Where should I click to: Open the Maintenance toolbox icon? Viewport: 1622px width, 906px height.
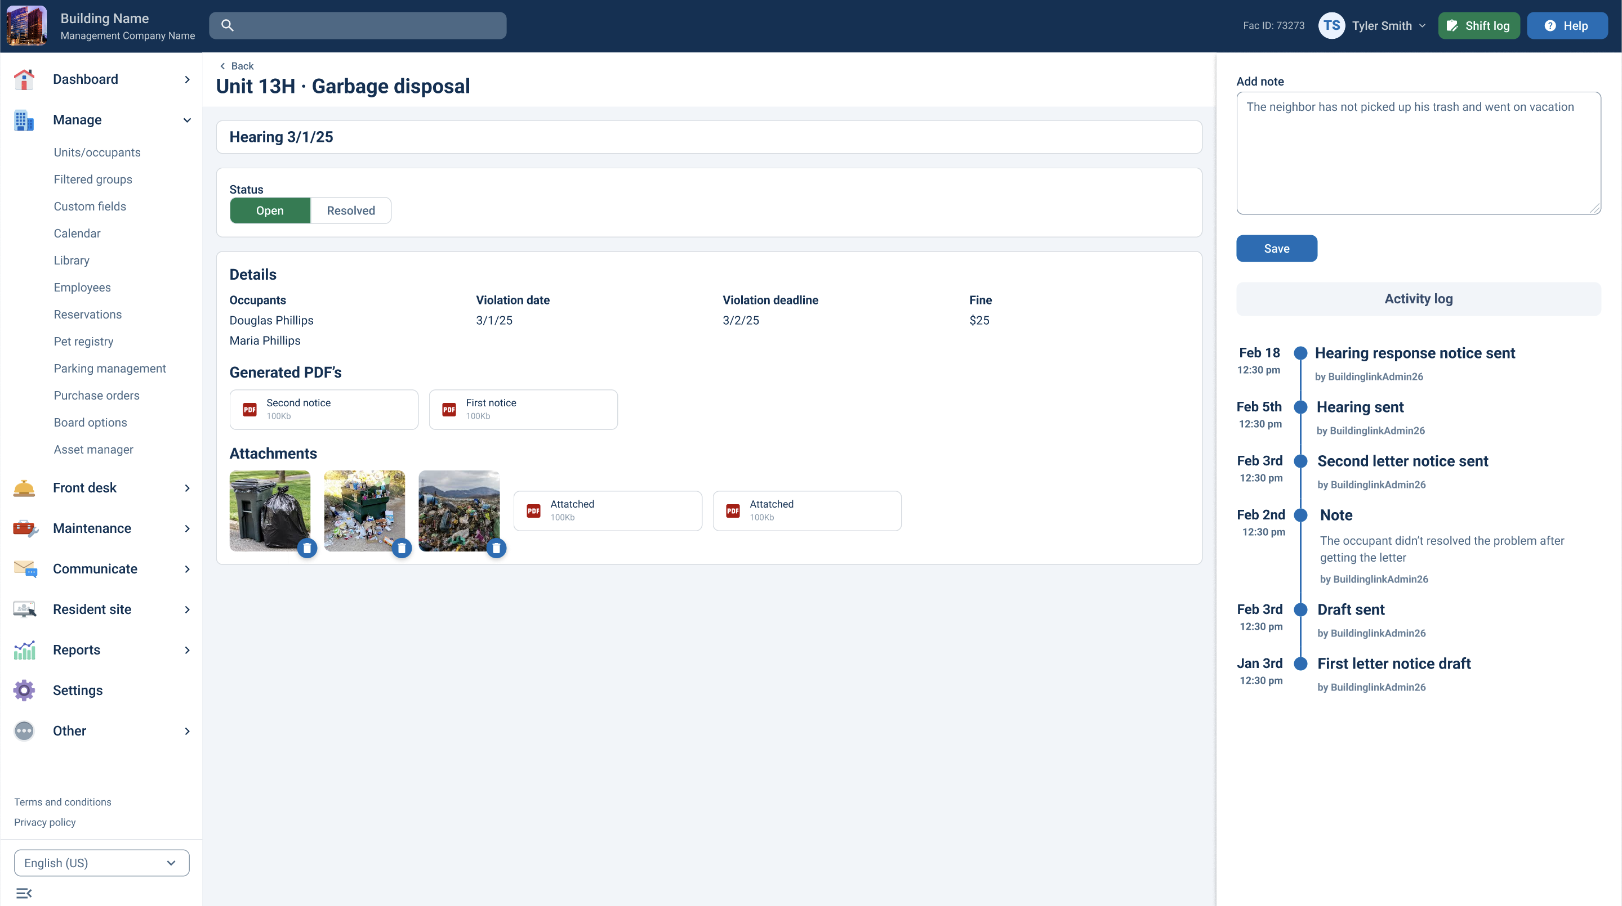pyautogui.click(x=24, y=528)
